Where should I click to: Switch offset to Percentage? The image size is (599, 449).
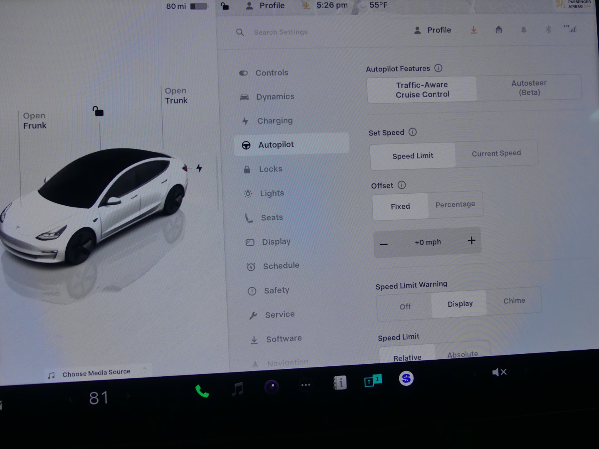[x=455, y=205]
